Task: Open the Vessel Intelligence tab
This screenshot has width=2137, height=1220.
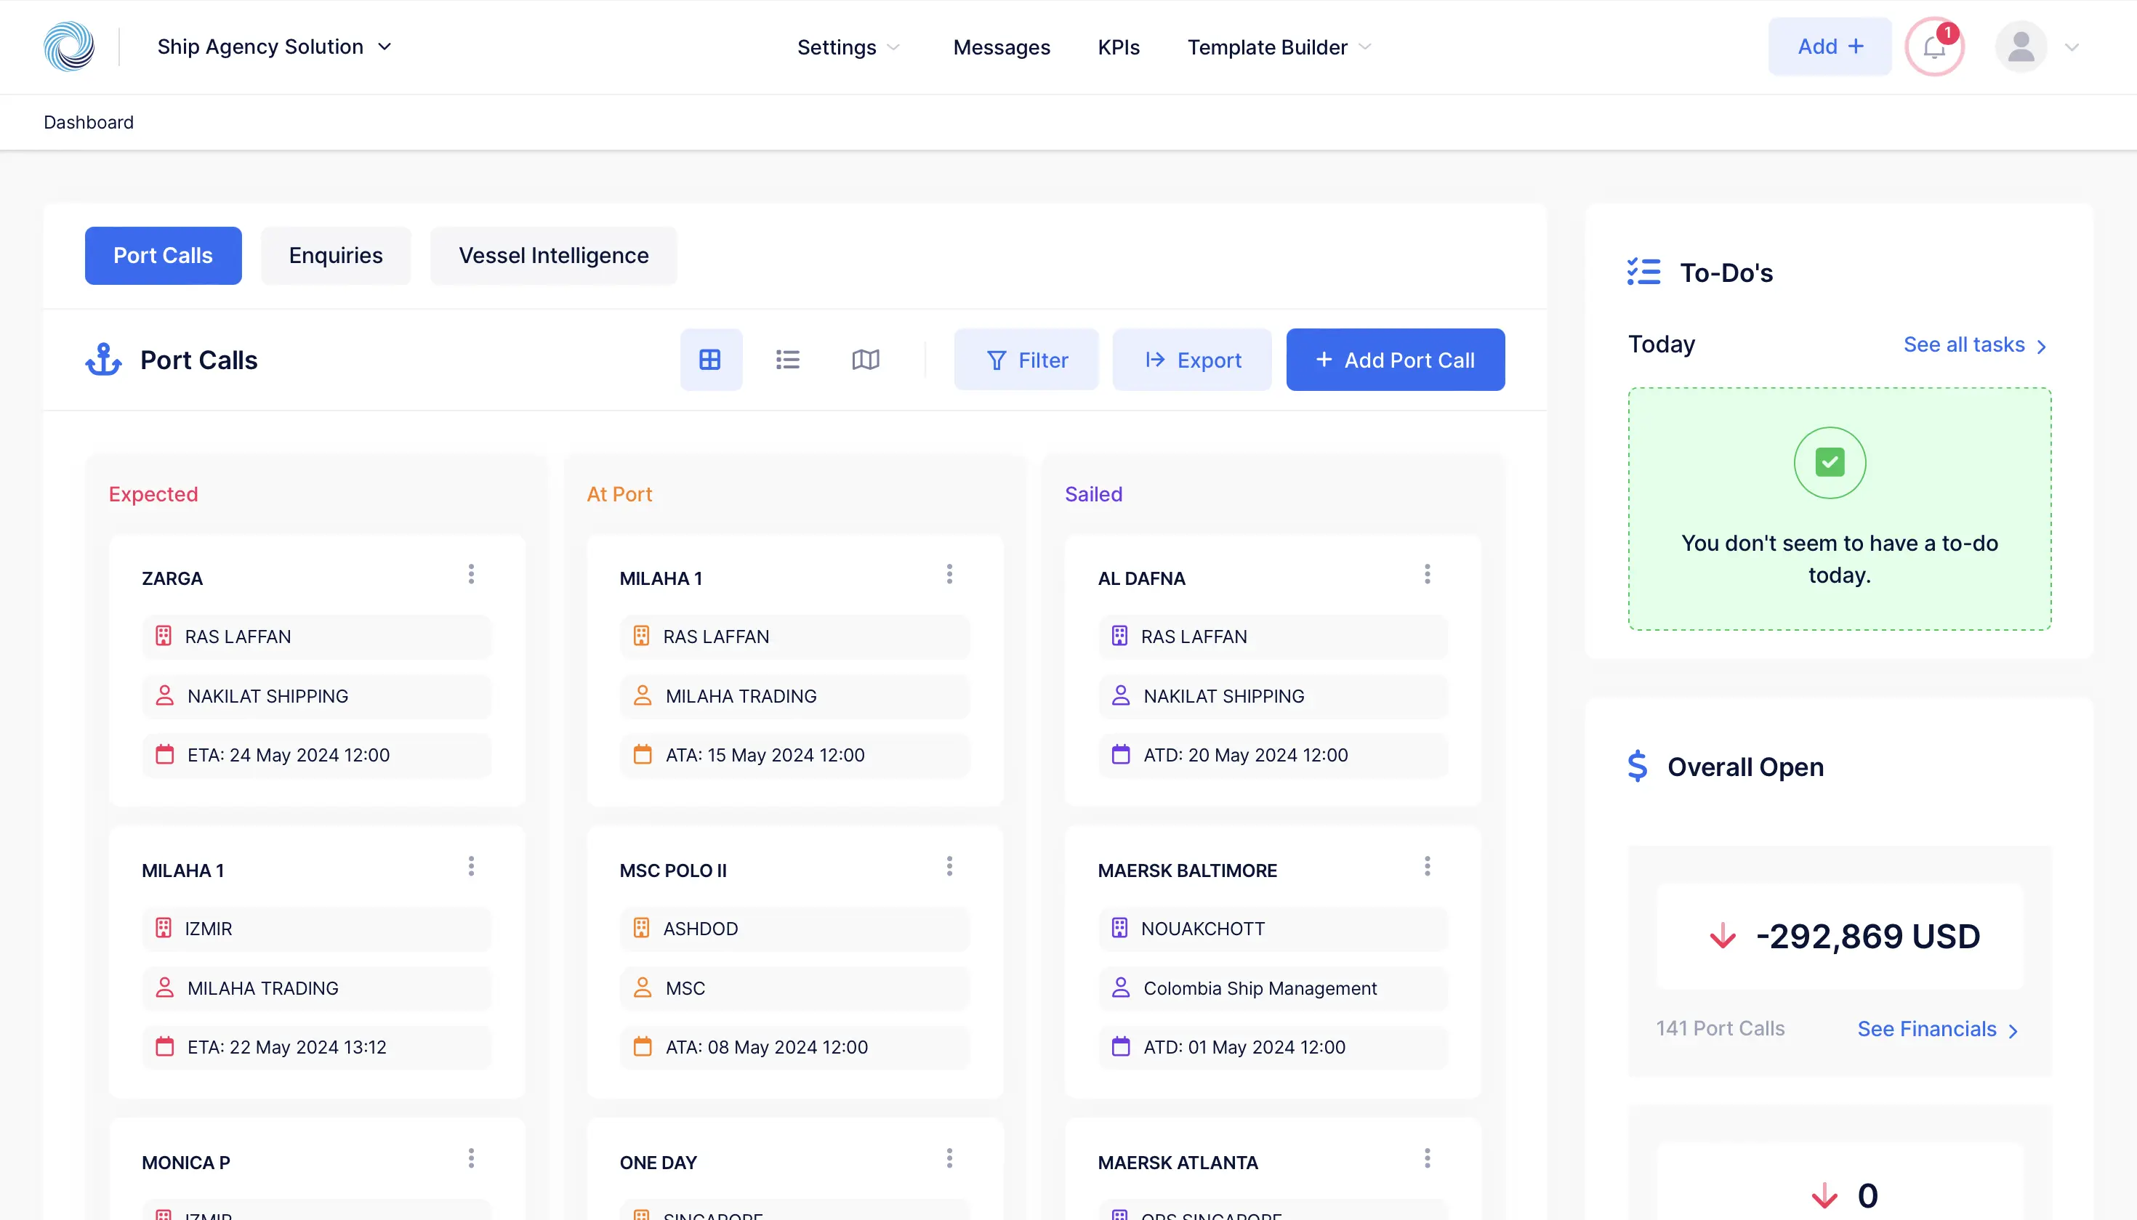Action: 553,256
